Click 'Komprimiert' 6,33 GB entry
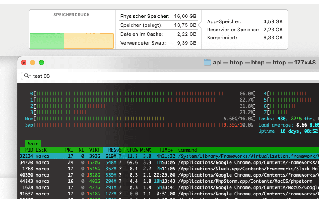 [245, 38]
